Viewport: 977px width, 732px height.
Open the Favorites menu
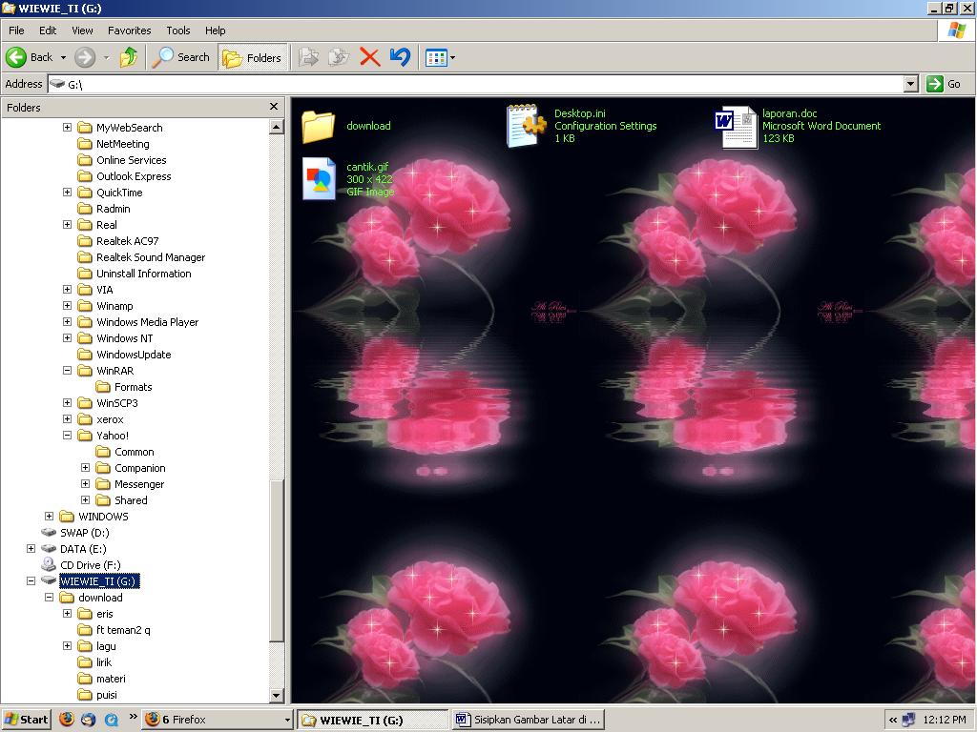129,30
